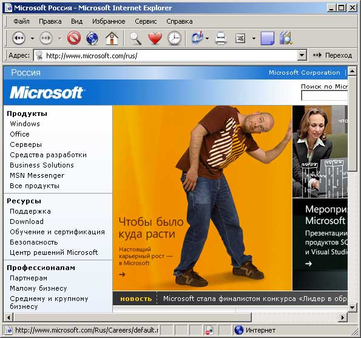
Task: Go to the Home page icon
Action: tap(112, 38)
